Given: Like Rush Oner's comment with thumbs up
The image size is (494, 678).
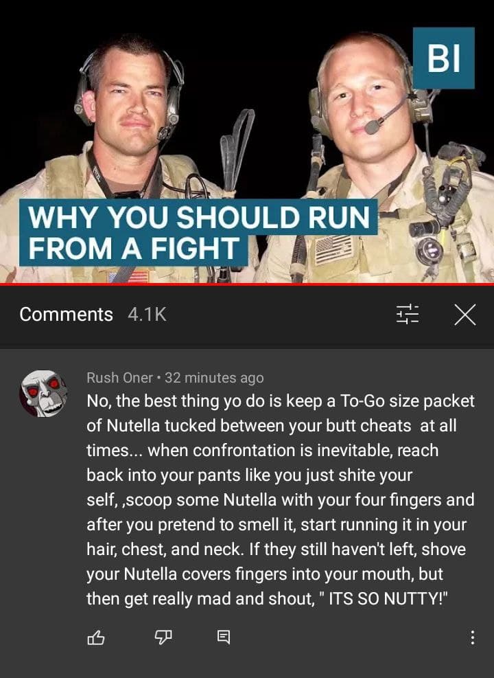Looking at the screenshot, I should click(96, 637).
